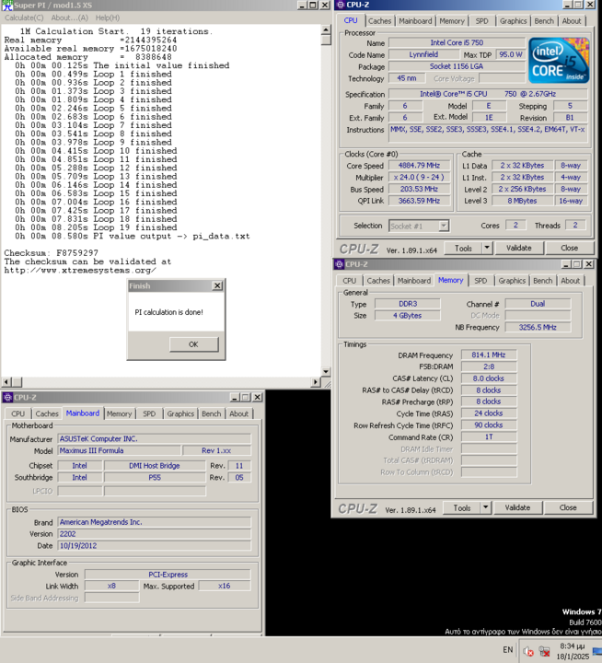Switch to Memory tab in CPU window

452,20
